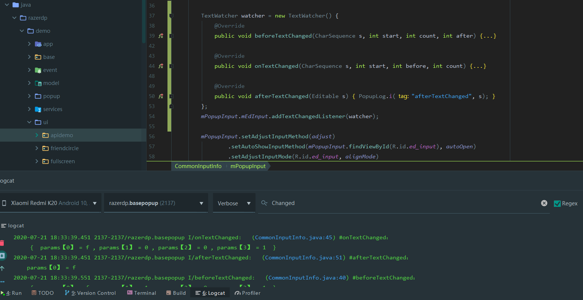Open the TODO tool window
Screen dimensions: 583x300
tap(42, 293)
